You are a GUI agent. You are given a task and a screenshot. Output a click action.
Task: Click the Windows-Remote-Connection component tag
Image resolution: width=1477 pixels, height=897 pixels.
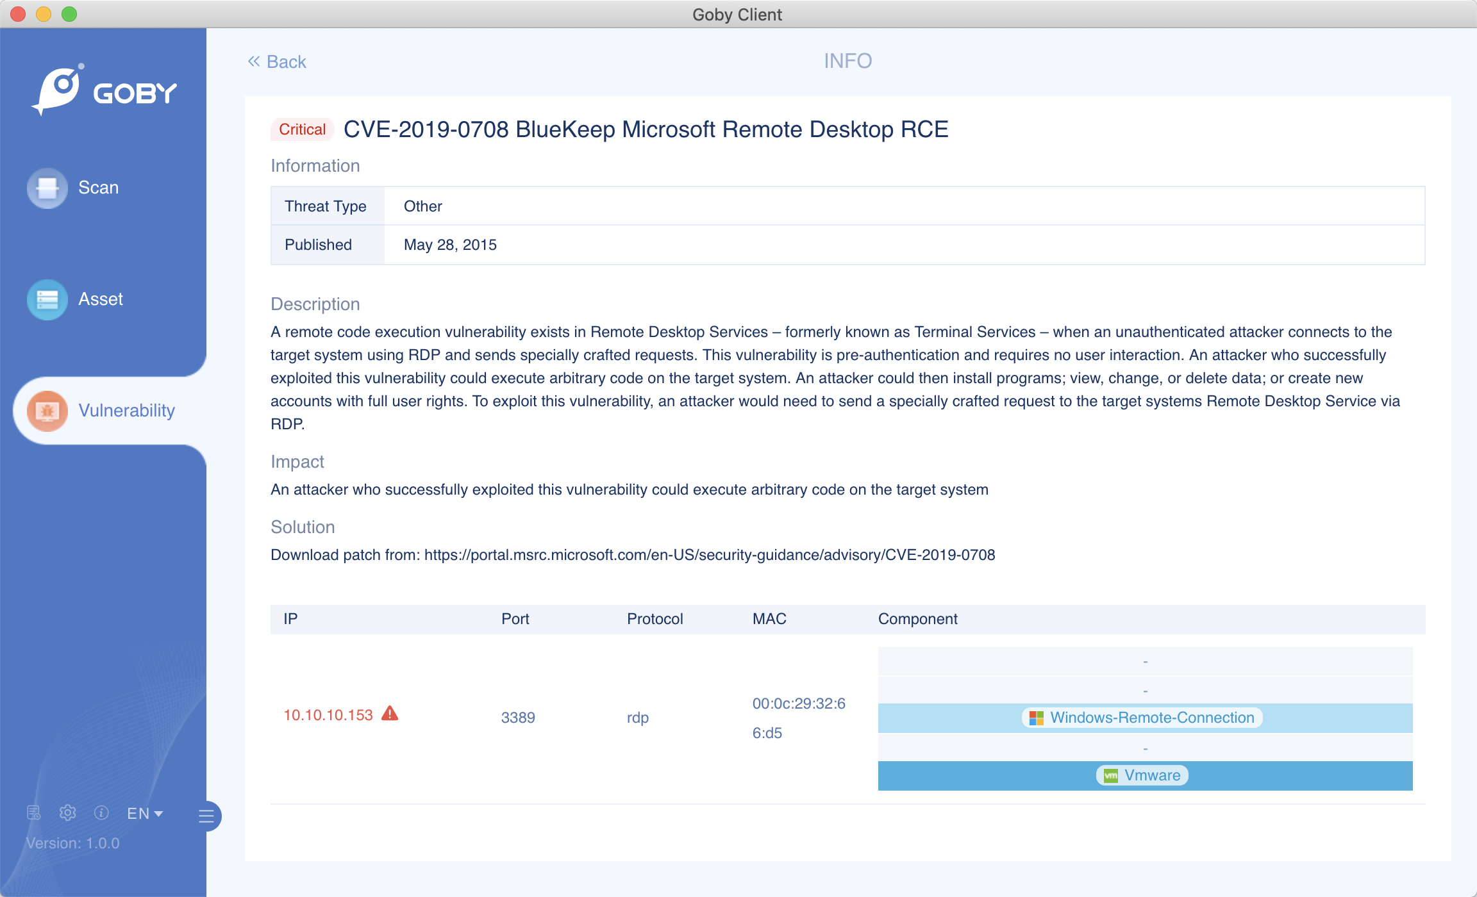pos(1142,718)
